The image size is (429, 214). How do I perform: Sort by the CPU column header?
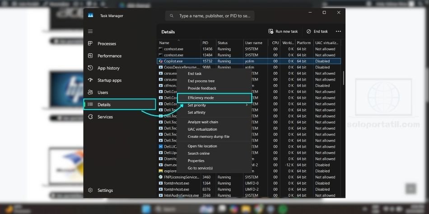(275, 43)
